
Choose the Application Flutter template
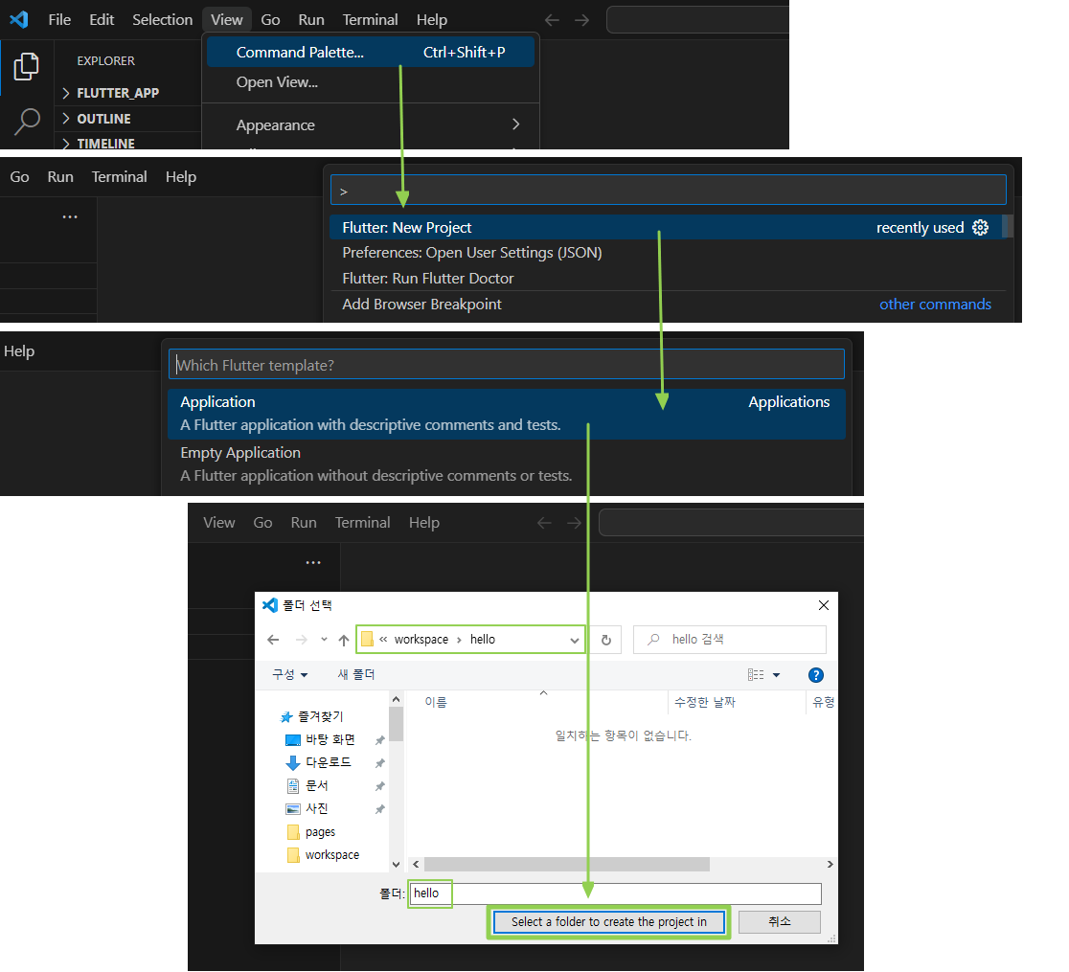point(507,414)
